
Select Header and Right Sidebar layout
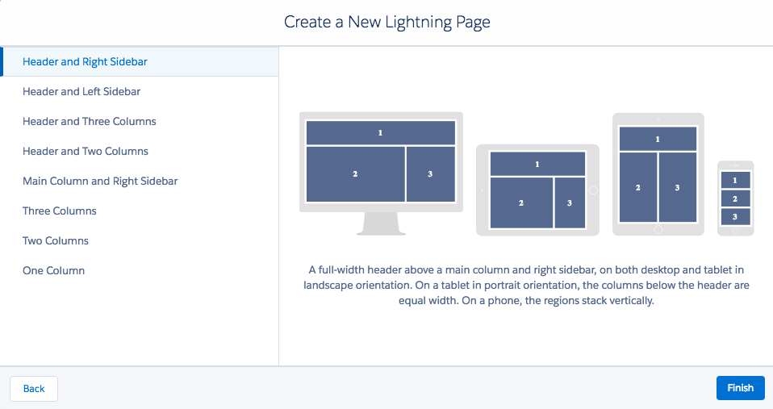140,61
